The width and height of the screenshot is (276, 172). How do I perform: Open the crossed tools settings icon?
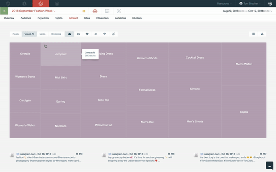coord(119,11)
